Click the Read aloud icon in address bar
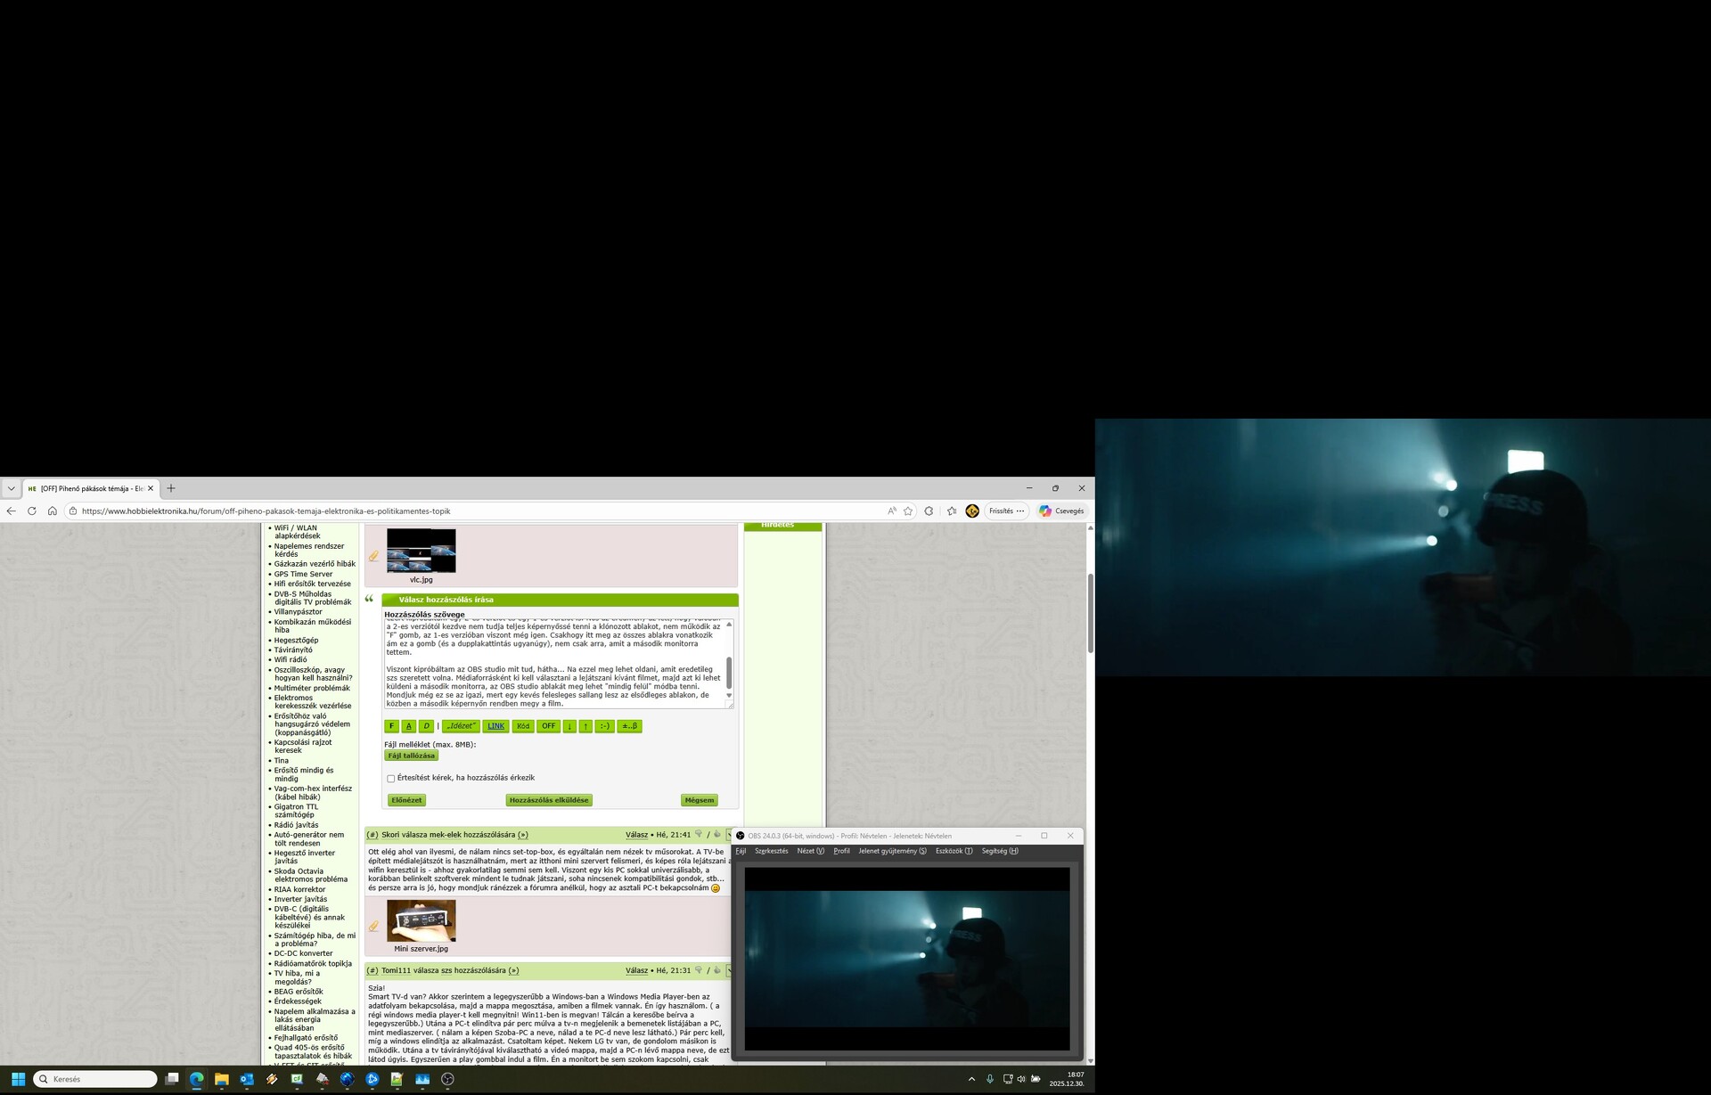This screenshot has height=1095, width=1711. 891,511
